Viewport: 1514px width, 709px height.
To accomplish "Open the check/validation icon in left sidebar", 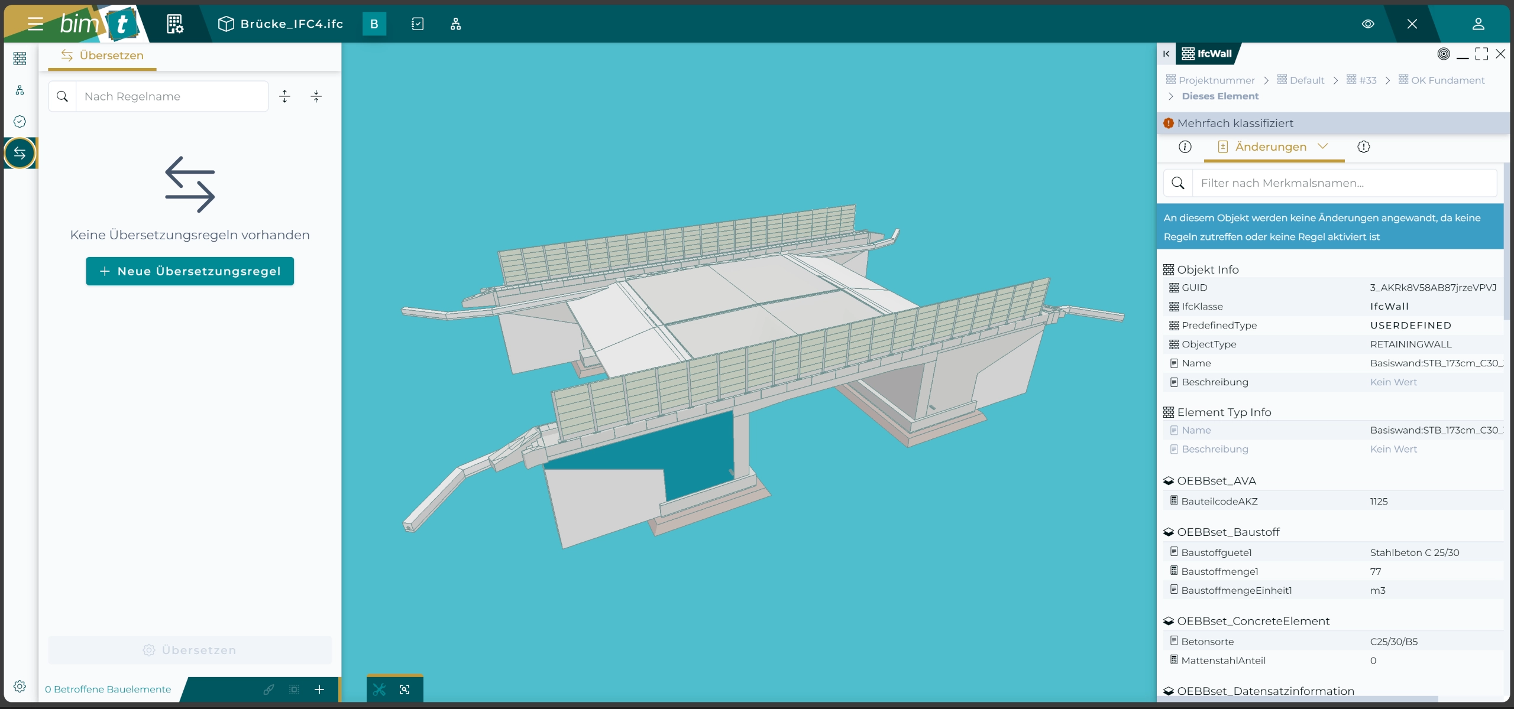I will click(x=20, y=121).
